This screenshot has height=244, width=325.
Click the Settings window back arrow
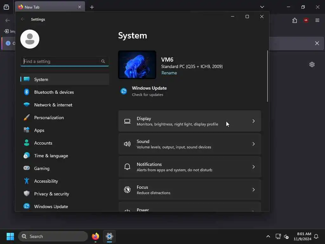click(x=23, y=19)
